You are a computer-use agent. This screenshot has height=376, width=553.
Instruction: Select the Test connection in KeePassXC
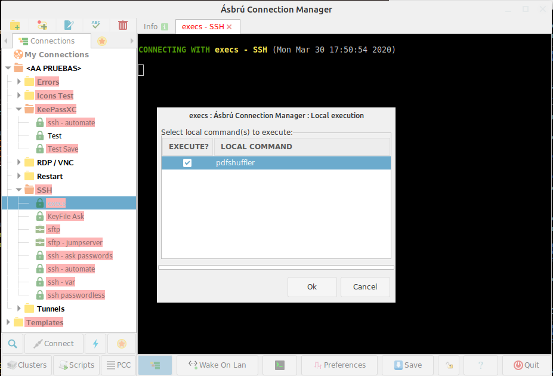click(x=55, y=136)
